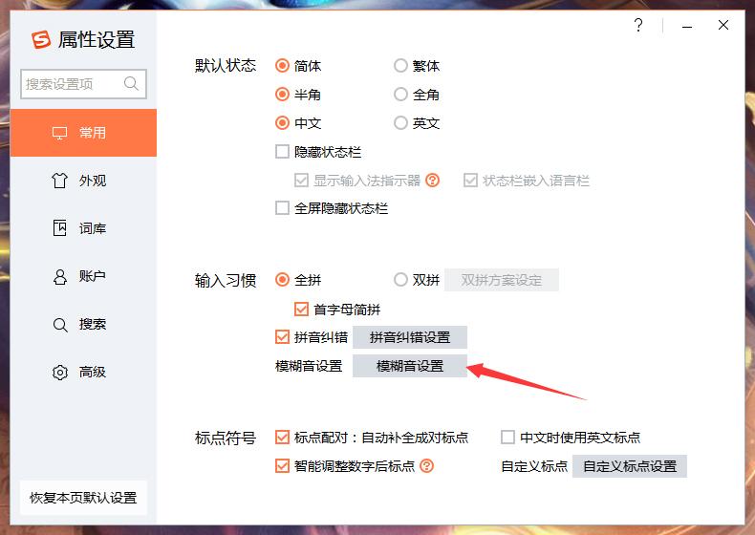Select the 简体 radio option
Image resolution: width=755 pixels, height=535 pixels.
click(x=282, y=66)
